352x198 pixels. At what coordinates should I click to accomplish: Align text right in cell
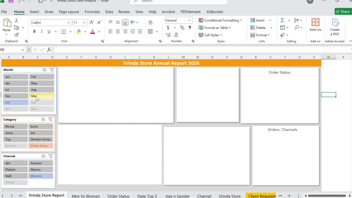pos(125,31)
